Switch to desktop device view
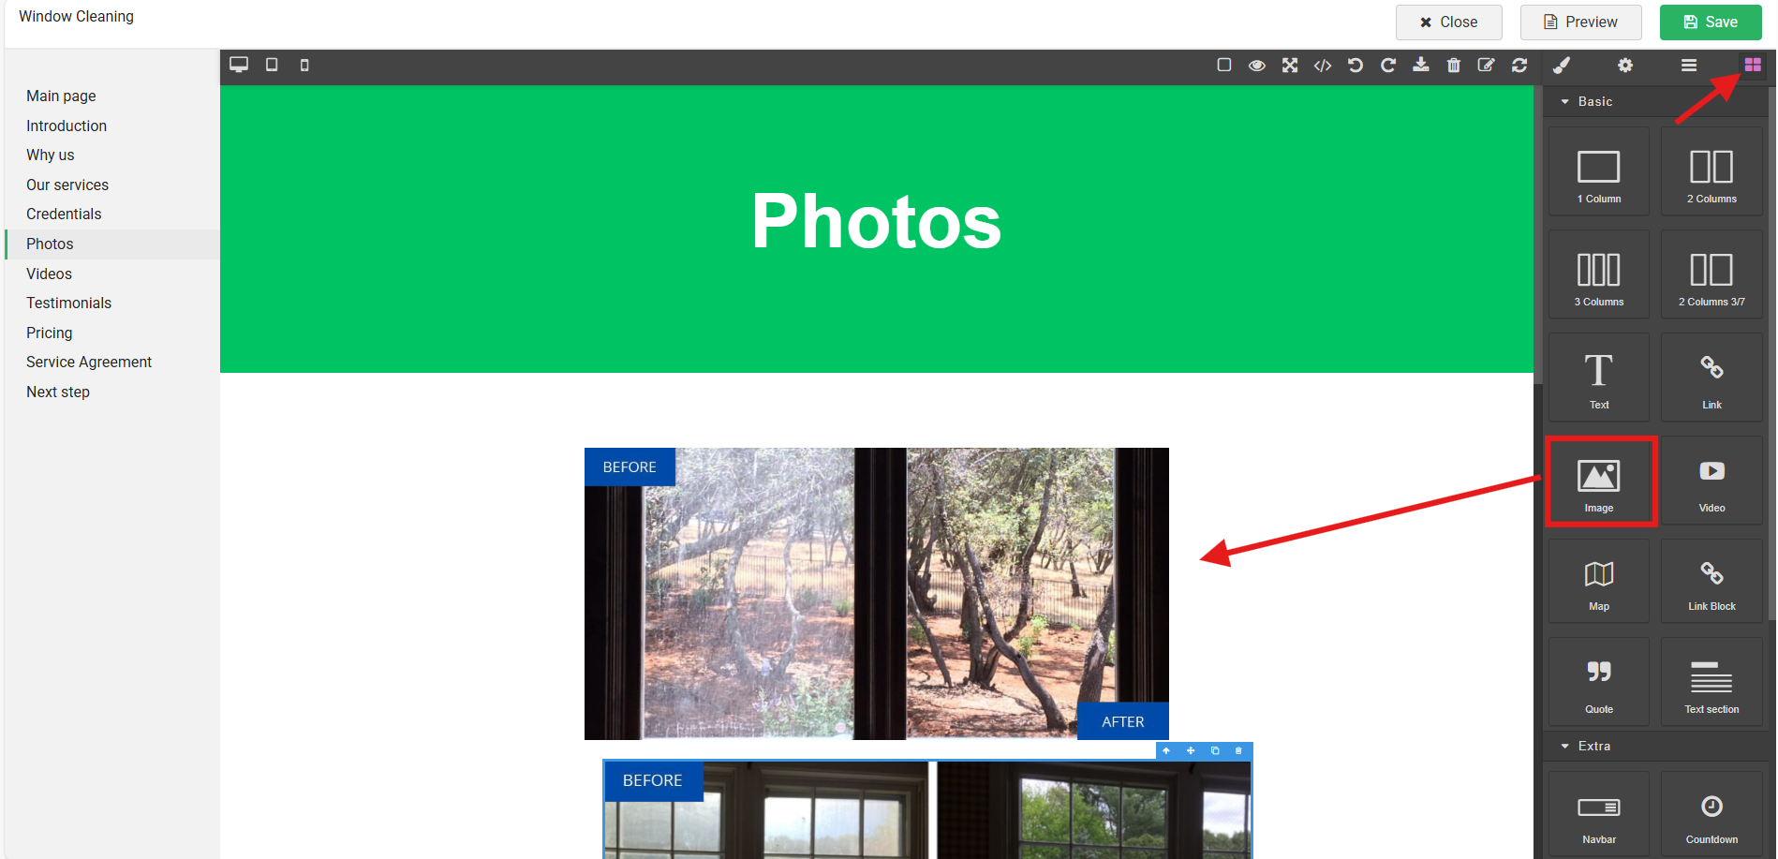Viewport: 1778px width, 859px height. [x=239, y=65]
